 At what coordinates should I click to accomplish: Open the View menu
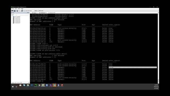[16, 9]
